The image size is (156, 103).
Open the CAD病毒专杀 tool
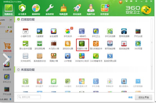pyautogui.click(x=96, y=58)
